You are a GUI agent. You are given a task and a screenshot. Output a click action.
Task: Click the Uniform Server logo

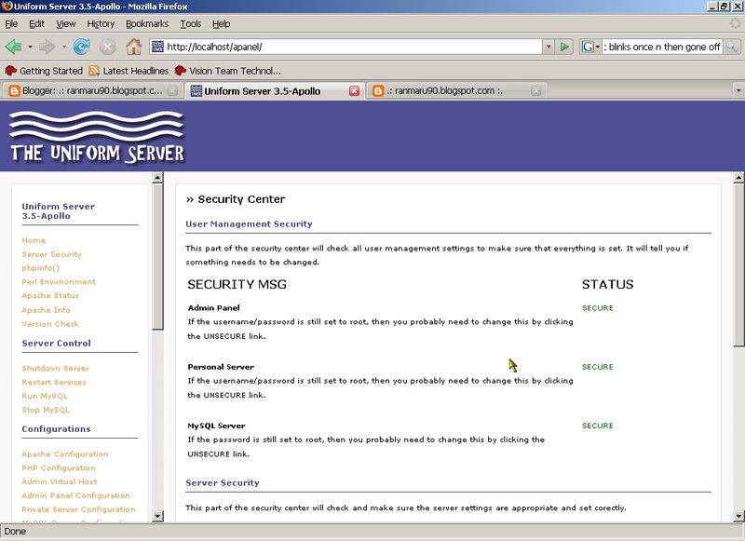coord(97,137)
